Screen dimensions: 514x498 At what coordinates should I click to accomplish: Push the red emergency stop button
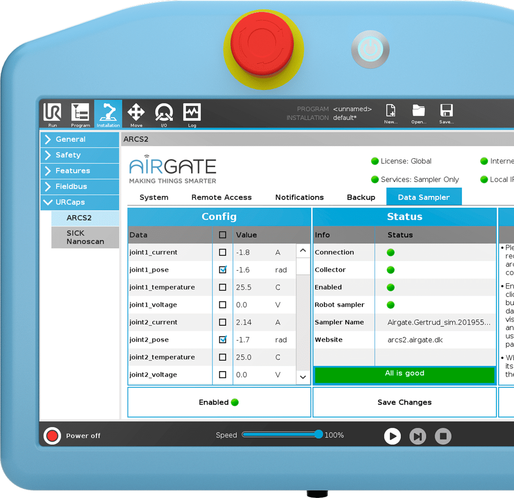(x=262, y=45)
